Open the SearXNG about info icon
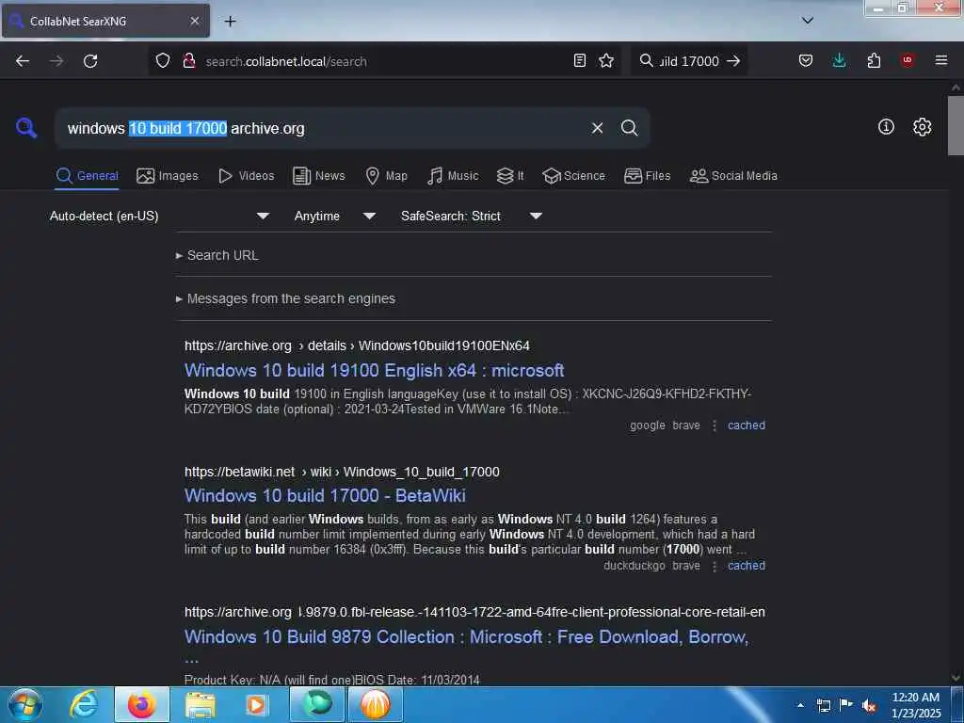This screenshot has width=964, height=723. tap(886, 127)
